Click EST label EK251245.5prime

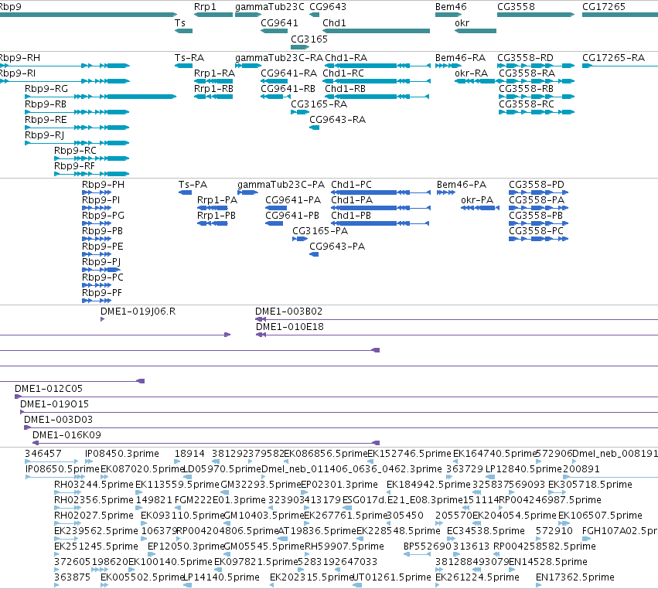[96, 546]
